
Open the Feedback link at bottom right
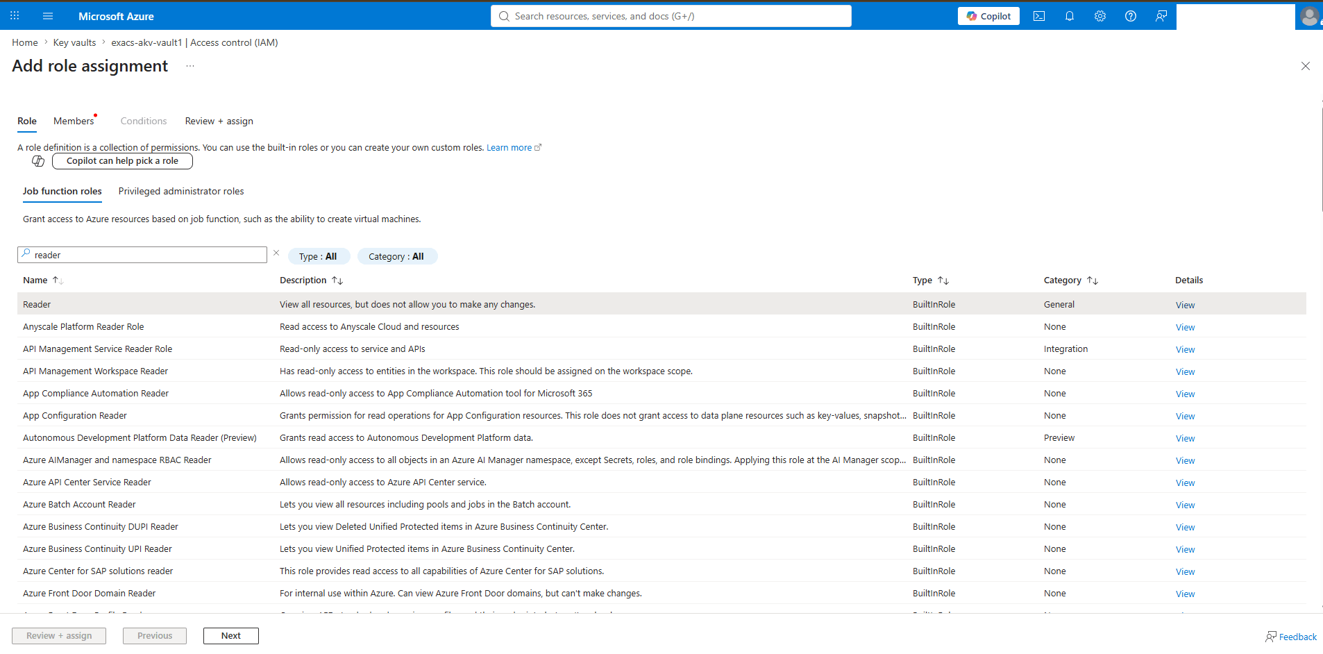(x=1291, y=637)
